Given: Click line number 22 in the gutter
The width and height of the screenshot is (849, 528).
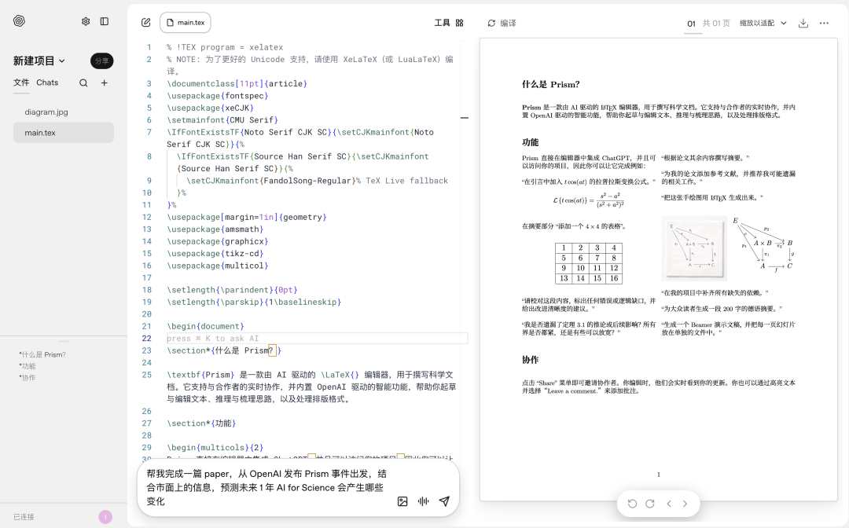Looking at the screenshot, I should 147,339.
